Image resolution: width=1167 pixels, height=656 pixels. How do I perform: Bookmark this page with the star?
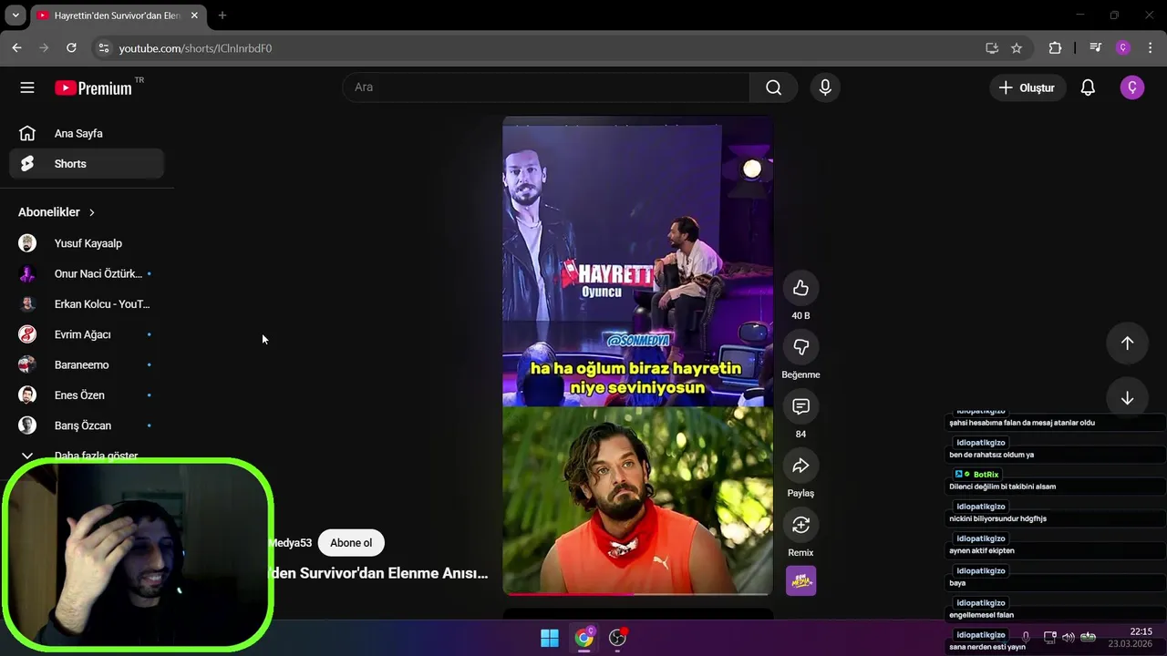1017,47
